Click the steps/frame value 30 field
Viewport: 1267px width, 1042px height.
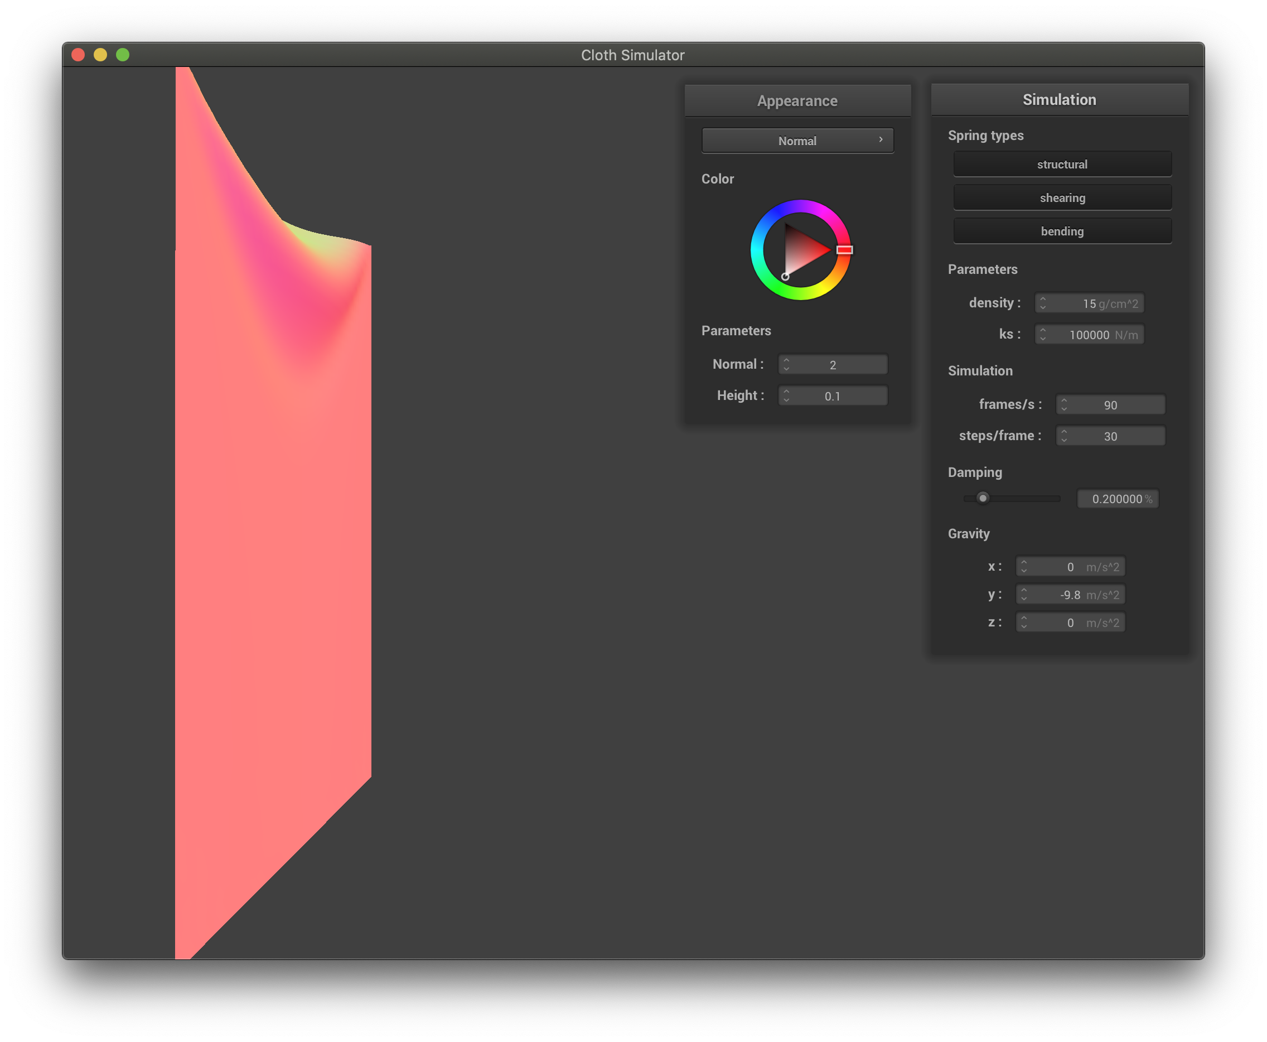pyautogui.click(x=1110, y=436)
